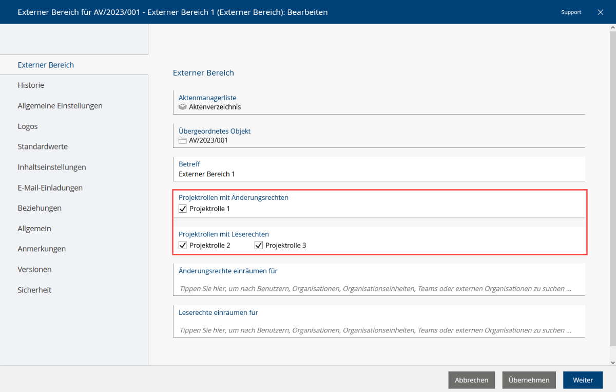Click the Betreff input field
The image size is (616, 392).
coord(379,169)
